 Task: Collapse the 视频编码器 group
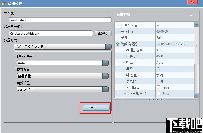(118, 44)
